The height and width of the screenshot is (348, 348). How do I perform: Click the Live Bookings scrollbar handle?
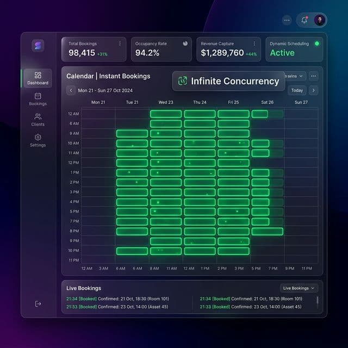[x=318, y=300]
